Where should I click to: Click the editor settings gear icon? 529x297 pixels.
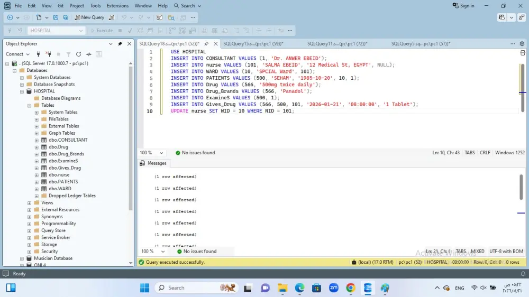click(522, 43)
